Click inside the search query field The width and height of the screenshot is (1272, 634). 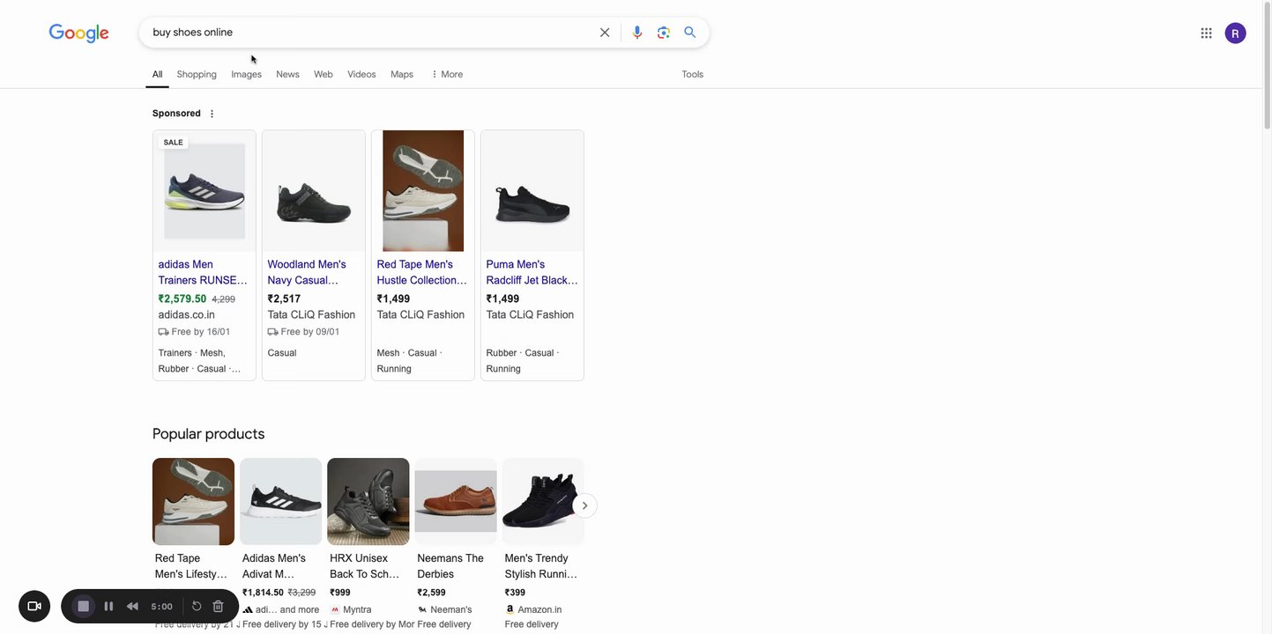click(370, 33)
